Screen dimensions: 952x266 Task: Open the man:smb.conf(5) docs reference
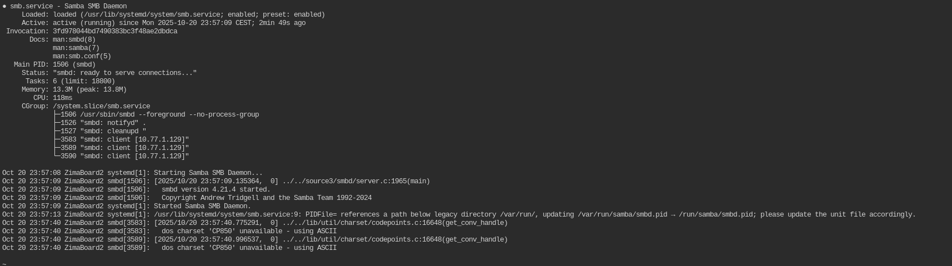coord(82,56)
